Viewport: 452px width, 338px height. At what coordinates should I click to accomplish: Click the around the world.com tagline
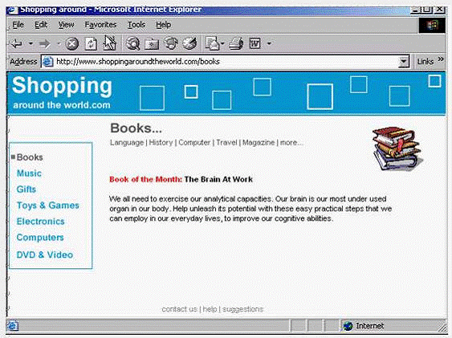(62, 105)
